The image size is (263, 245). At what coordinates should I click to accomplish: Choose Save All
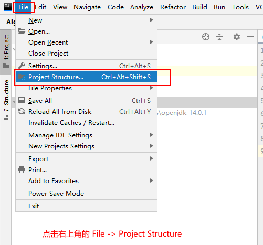[86, 101]
